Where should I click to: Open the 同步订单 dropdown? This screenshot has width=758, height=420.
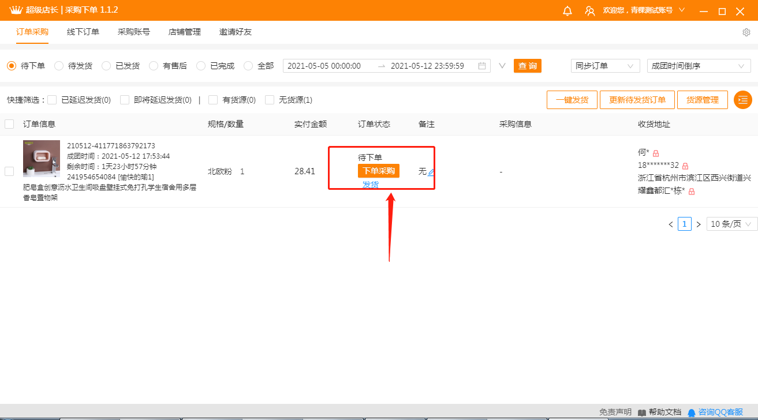pyautogui.click(x=605, y=66)
